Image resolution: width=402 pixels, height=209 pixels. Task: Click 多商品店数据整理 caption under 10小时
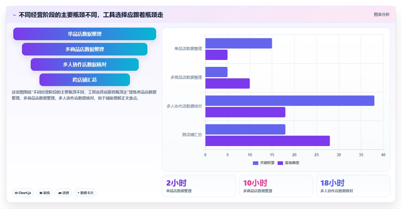point(258,191)
